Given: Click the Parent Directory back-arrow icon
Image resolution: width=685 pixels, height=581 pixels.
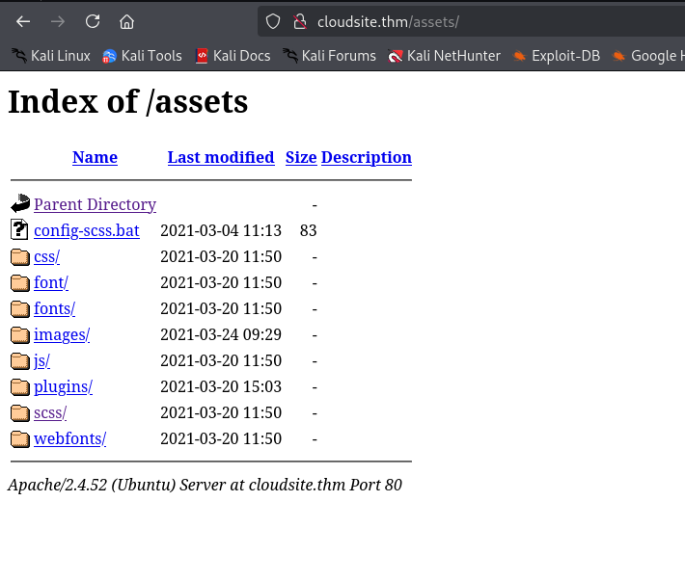Looking at the screenshot, I should (x=20, y=204).
